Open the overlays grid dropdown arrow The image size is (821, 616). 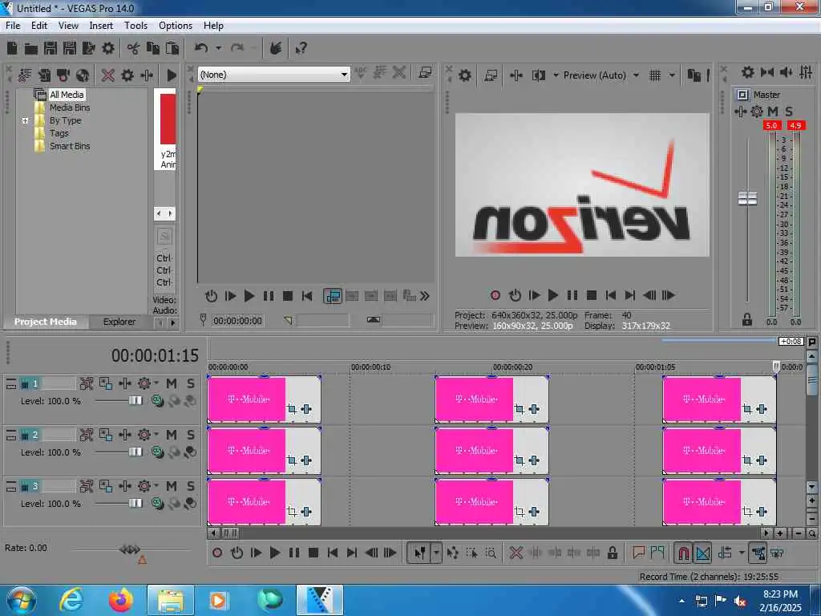(x=673, y=75)
